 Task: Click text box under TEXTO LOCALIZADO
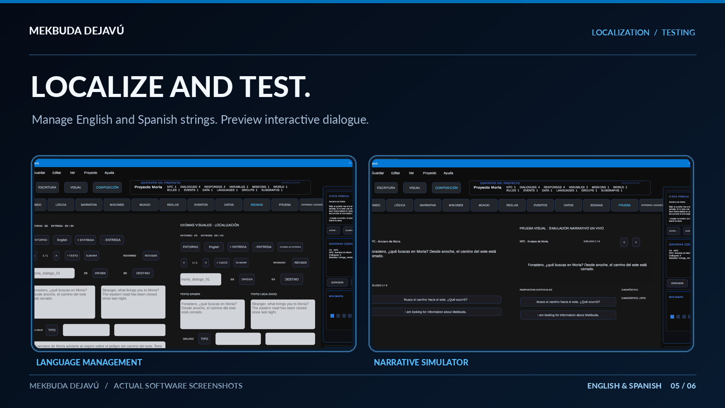[x=283, y=314]
